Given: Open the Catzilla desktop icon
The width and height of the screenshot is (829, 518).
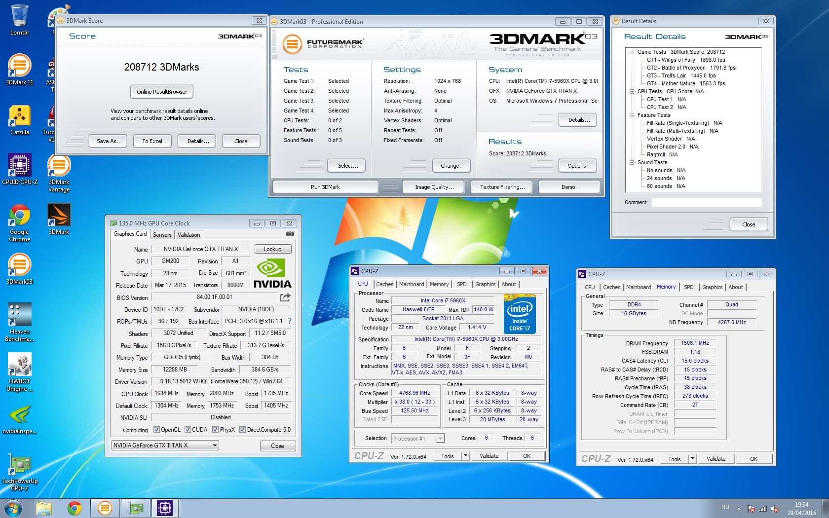Looking at the screenshot, I should pyautogui.click(x=20, y=120).
